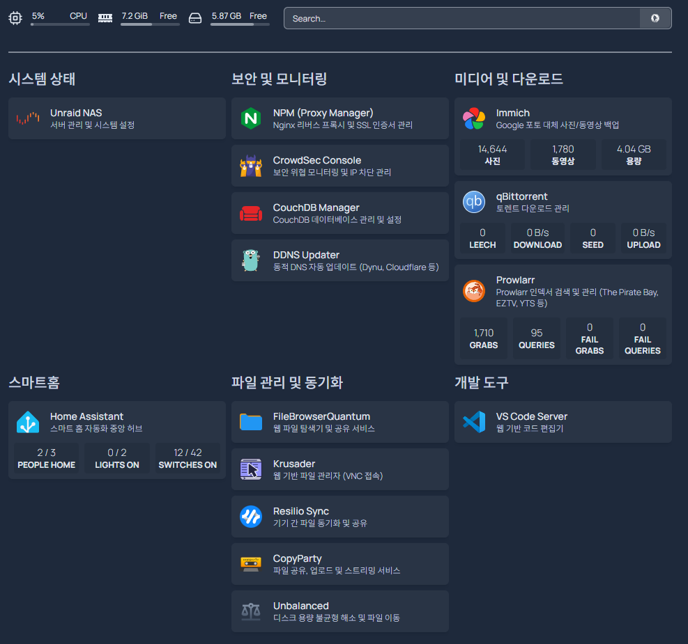Screen dimensions: 688x644
Task: Collapse the 시스템 상태 section header
Action: pos(42,79)
